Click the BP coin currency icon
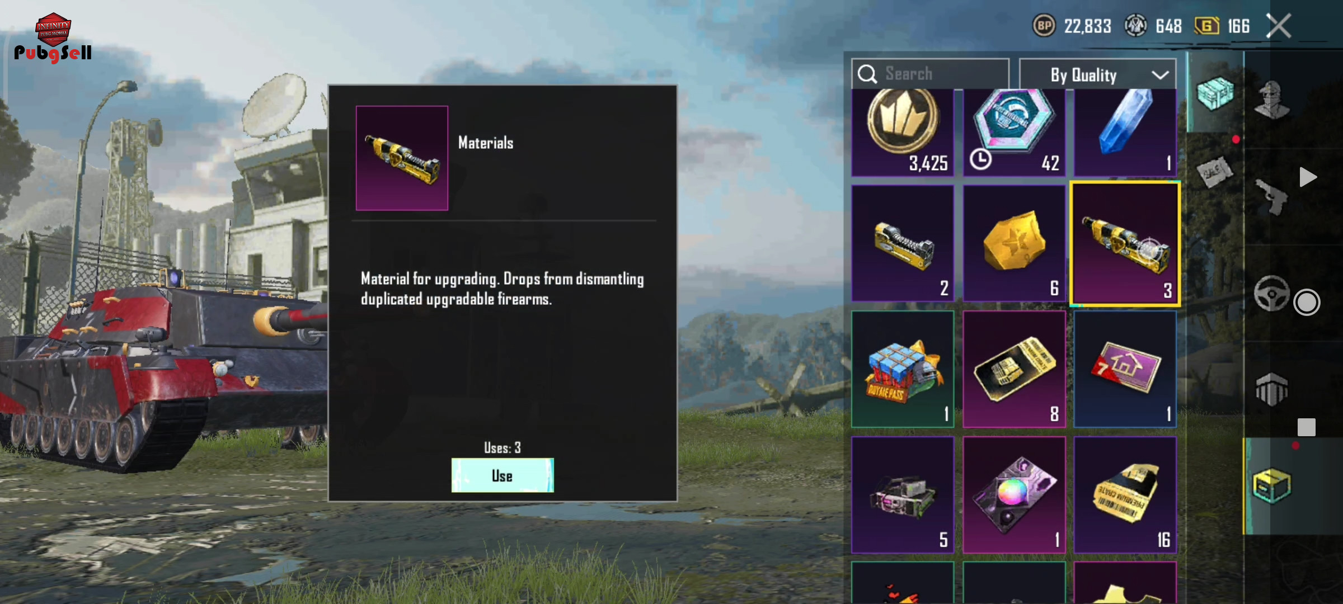Image resolution: width=1343 pixels, height=604 pixels. (x=1044, y=26)
